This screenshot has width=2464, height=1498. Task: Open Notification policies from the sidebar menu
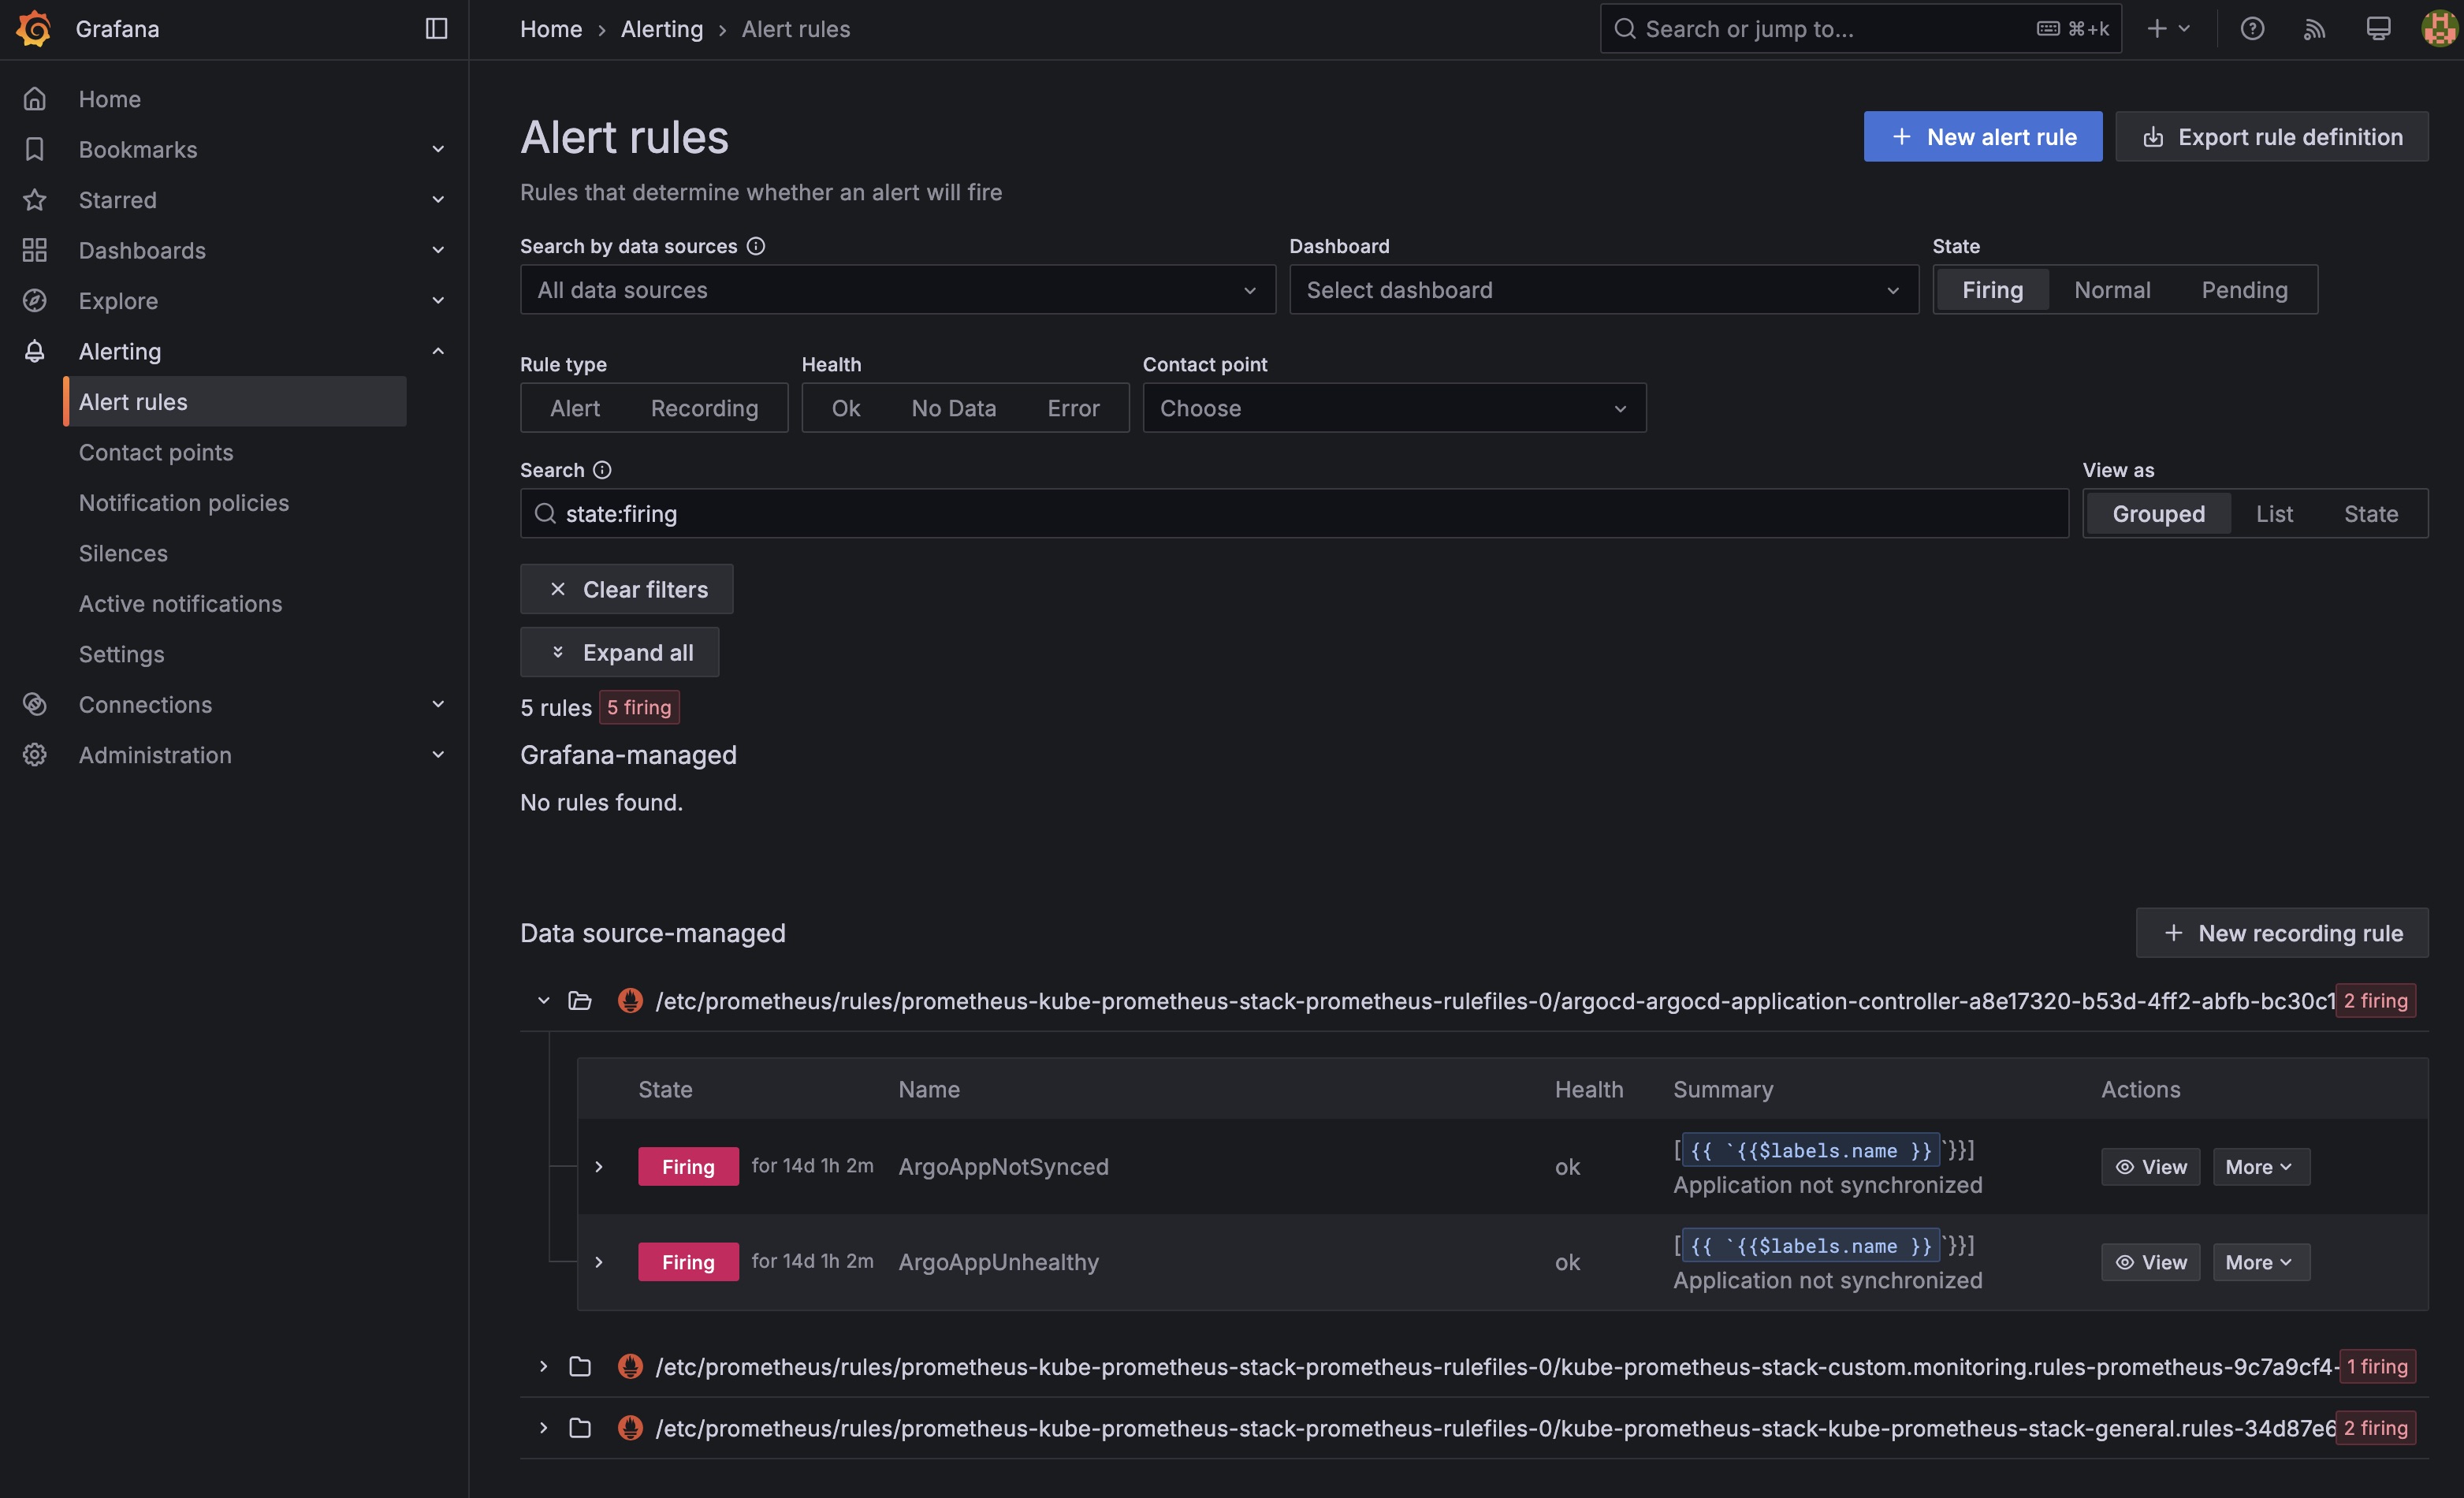click(x=184, y=503)
